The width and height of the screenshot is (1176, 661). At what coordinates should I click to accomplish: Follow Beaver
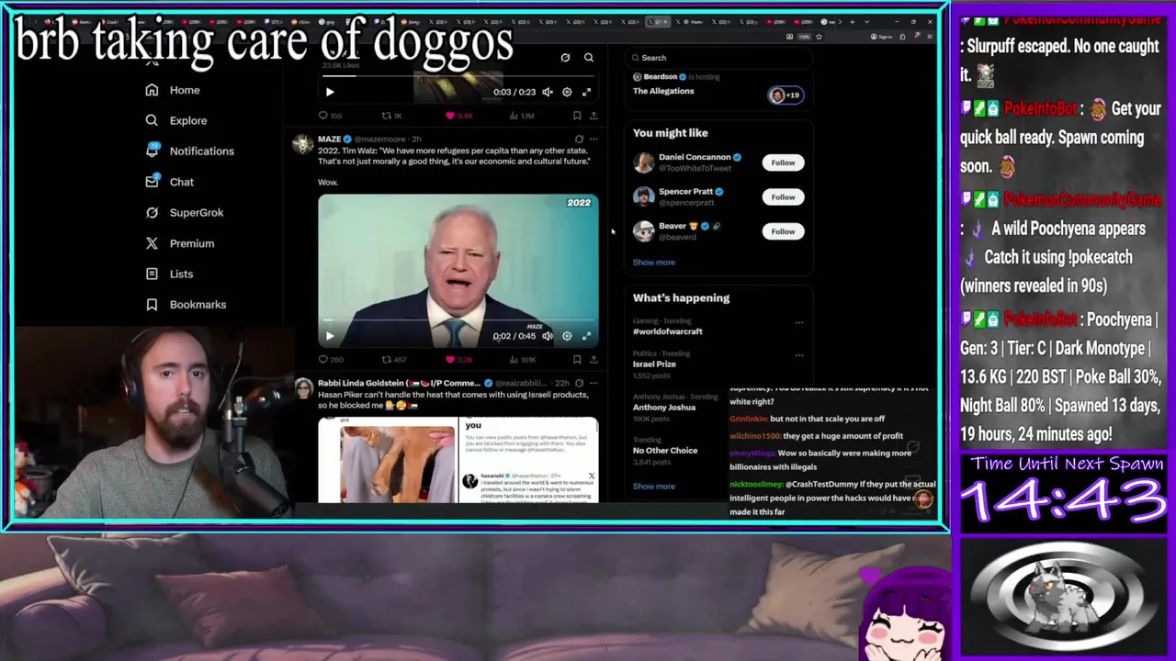(783, 231)
